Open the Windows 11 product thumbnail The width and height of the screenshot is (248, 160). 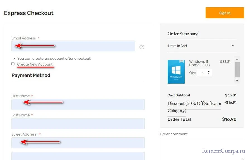[176, 72]
